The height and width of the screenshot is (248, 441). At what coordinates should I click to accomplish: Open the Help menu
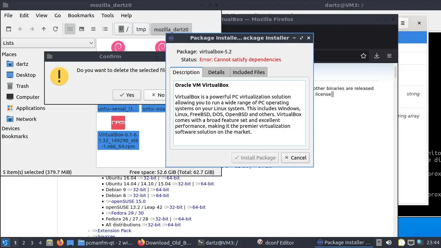coord(126,15)
